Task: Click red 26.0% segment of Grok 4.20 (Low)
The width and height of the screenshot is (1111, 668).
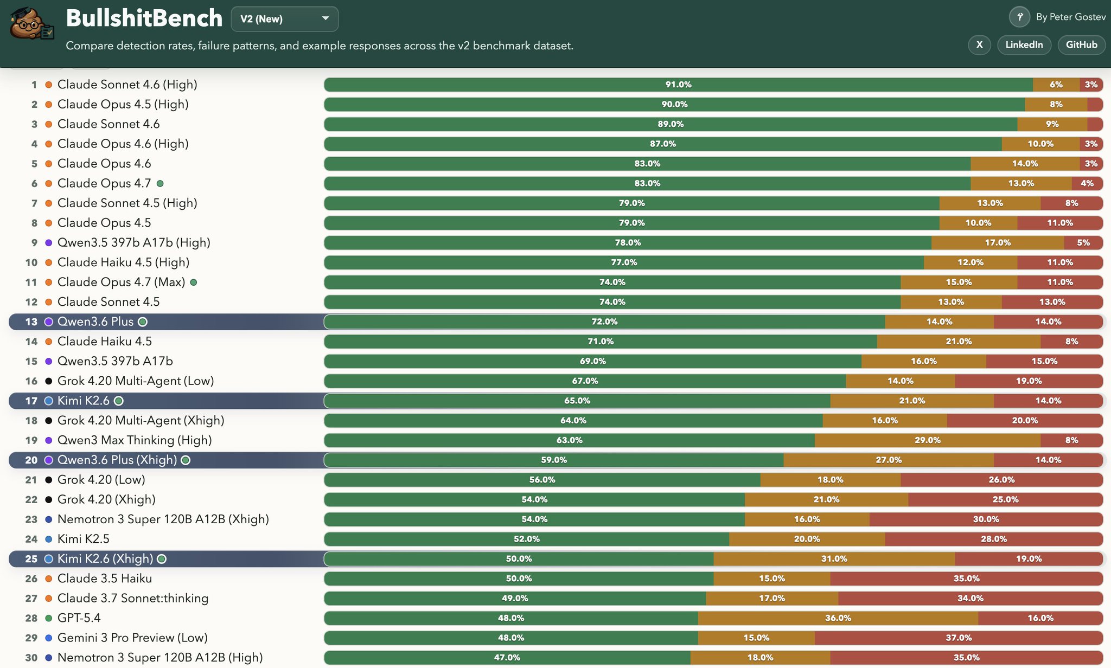Action: 1002,480
